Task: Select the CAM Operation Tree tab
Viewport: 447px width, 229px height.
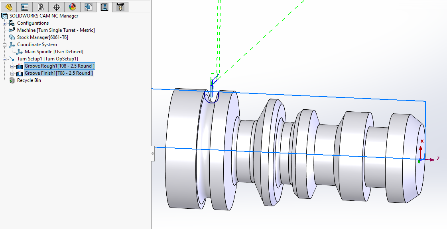Action: [104, 7]
